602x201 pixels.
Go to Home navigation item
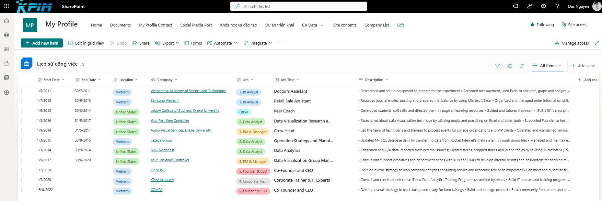click(x=97, y=25)
